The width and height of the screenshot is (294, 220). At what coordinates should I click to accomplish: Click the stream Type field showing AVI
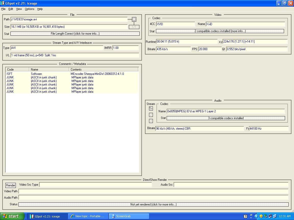point(57,48)
